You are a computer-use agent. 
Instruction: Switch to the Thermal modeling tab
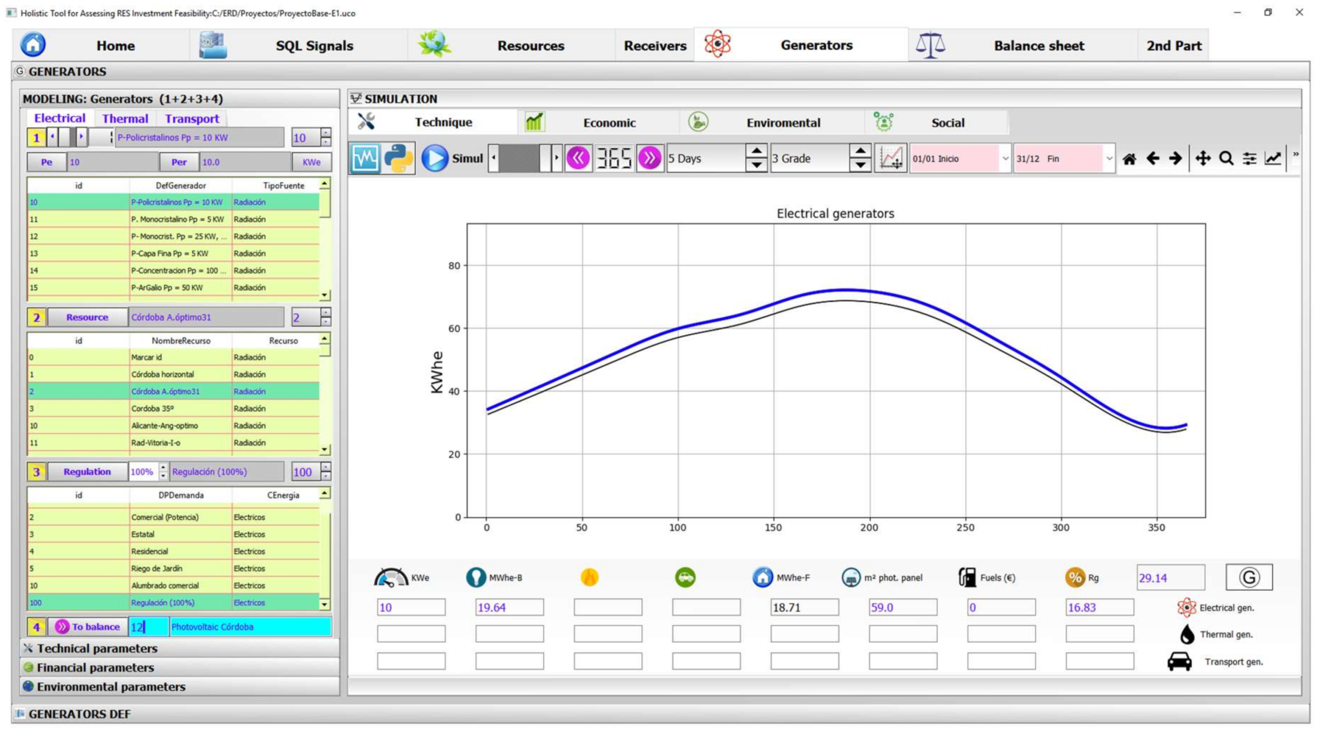[x=125, y=118]
